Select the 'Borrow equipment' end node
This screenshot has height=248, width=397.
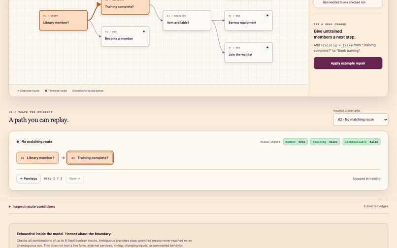249,20
